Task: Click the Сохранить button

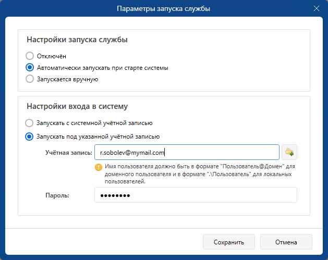Action: coord(229,242)
